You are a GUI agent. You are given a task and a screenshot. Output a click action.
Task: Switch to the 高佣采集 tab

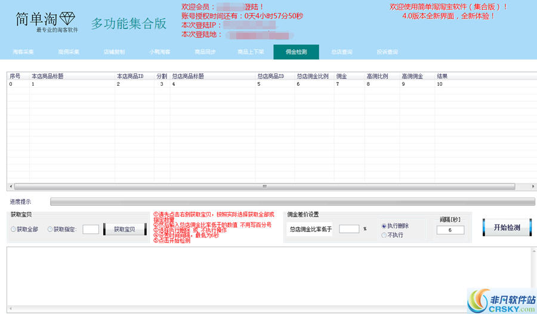[x=69, y=52]
